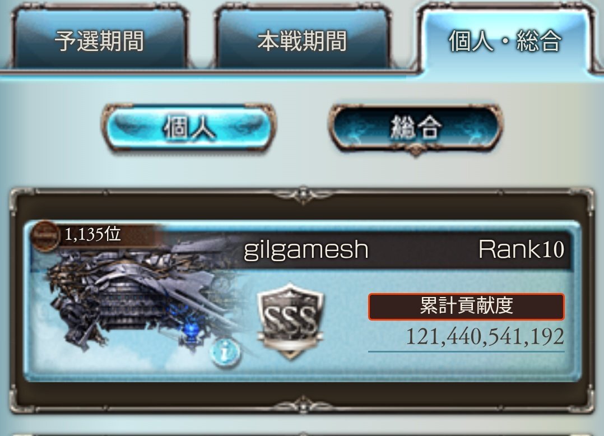Click the ornament at the panel frame bottom

tap(303, 405)
